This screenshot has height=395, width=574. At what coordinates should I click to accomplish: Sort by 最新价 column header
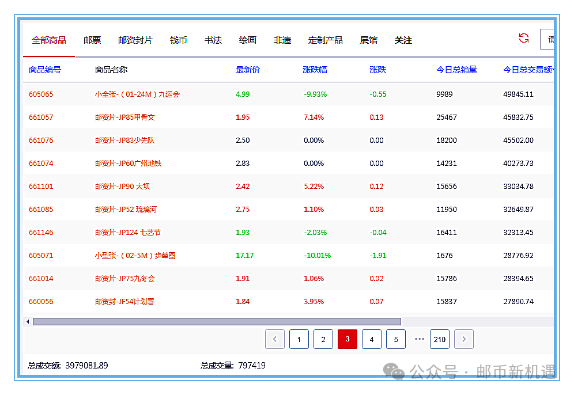248,70
